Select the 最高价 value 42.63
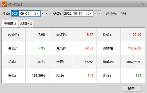The height and width of the screenshot is (93, 147). click(89, 48)
